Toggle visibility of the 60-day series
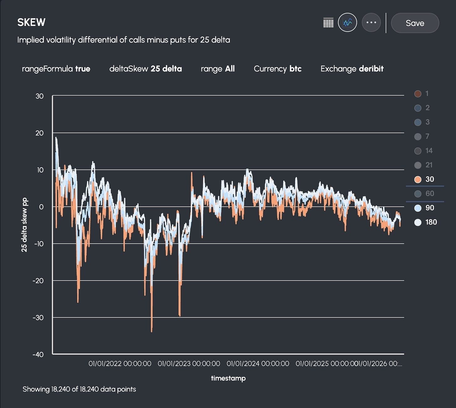This screenshot has width=456, height=408. coord(417,193)
